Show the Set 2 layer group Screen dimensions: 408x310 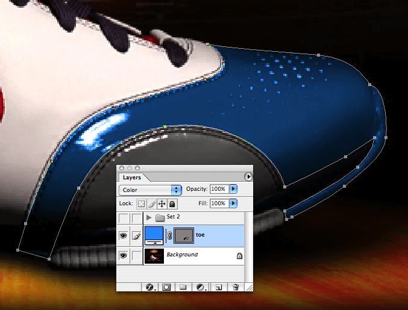pos(124,217)
